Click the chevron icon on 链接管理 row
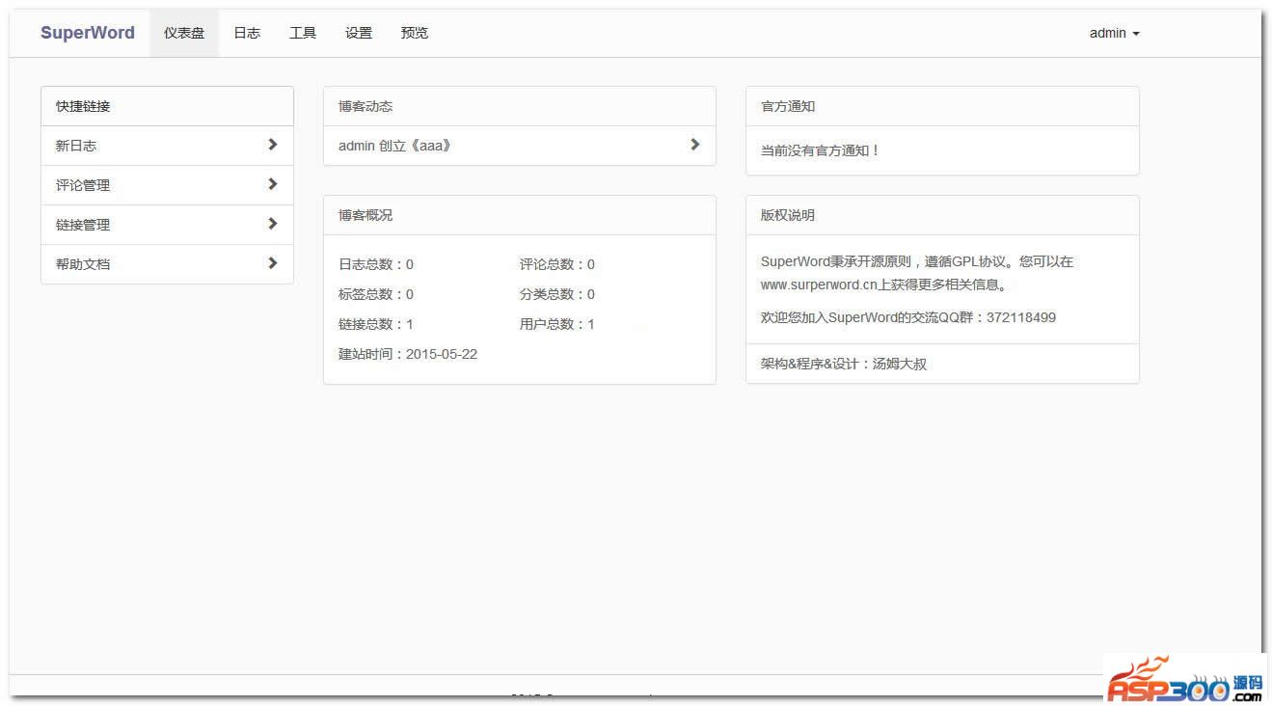1272x706 pixels. pos(273,224)
